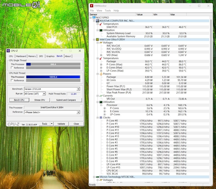Switch to the Memory tab
This screenshot has height=189, width=216.
click(x=32, y=56)
